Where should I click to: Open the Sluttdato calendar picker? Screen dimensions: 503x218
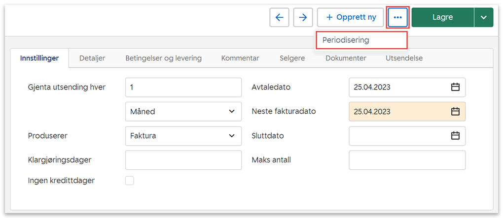point(455,136)
